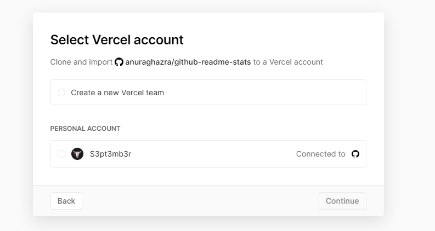
Task: Click the S3pt3mb3r account avatar
Action: [77, 154]
